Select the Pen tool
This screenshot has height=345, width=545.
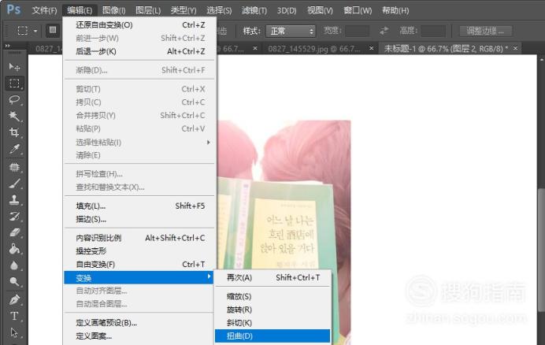pyautogui.click(x=14, y=299)
